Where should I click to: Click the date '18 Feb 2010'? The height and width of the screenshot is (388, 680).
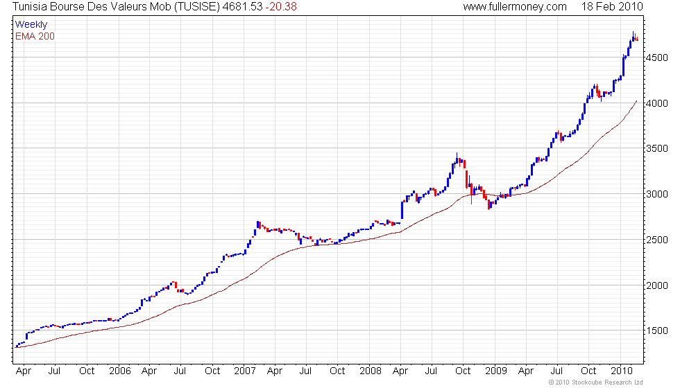[612, 6]
